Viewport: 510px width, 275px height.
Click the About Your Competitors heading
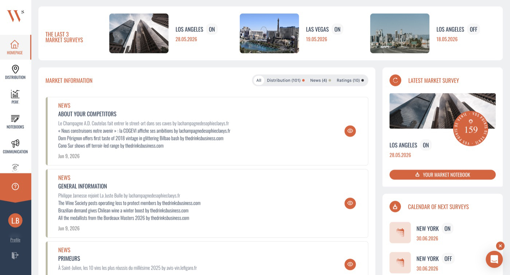(x=87, y=114)
